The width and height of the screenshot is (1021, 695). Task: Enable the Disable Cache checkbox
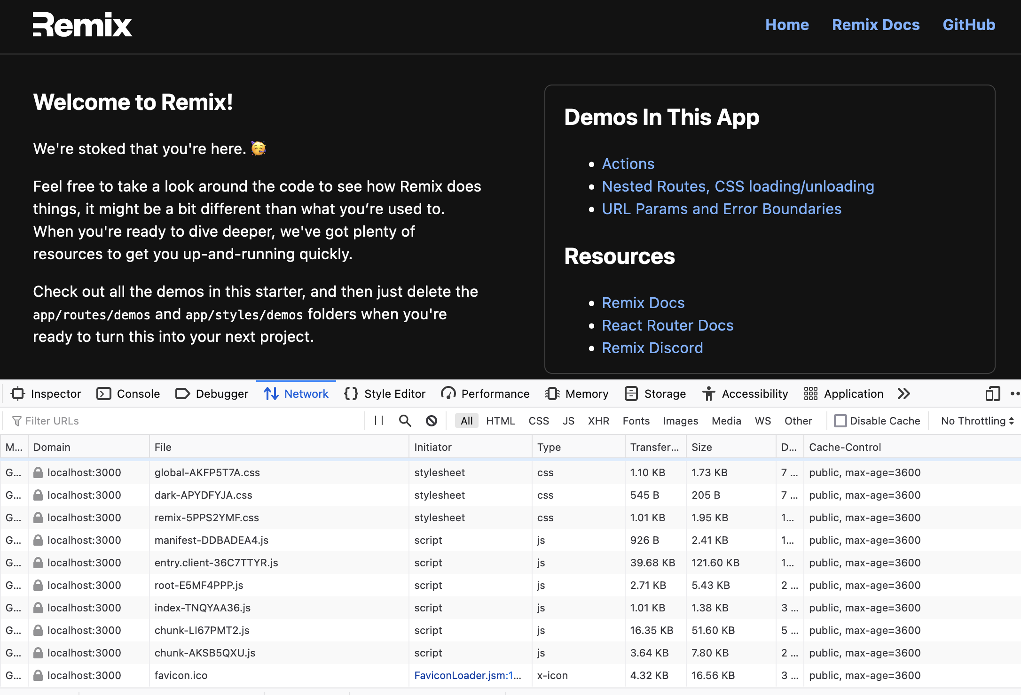coord(840,420)
